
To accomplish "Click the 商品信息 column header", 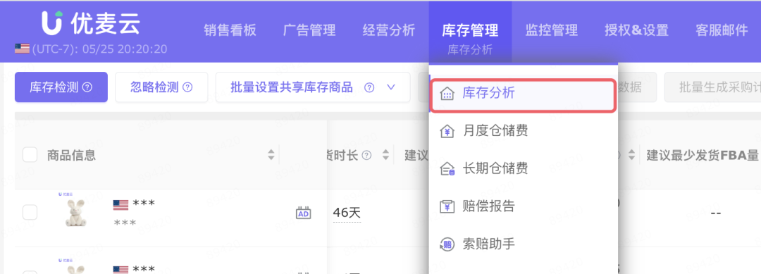I will pyautogui.click(x=71, y=155).
